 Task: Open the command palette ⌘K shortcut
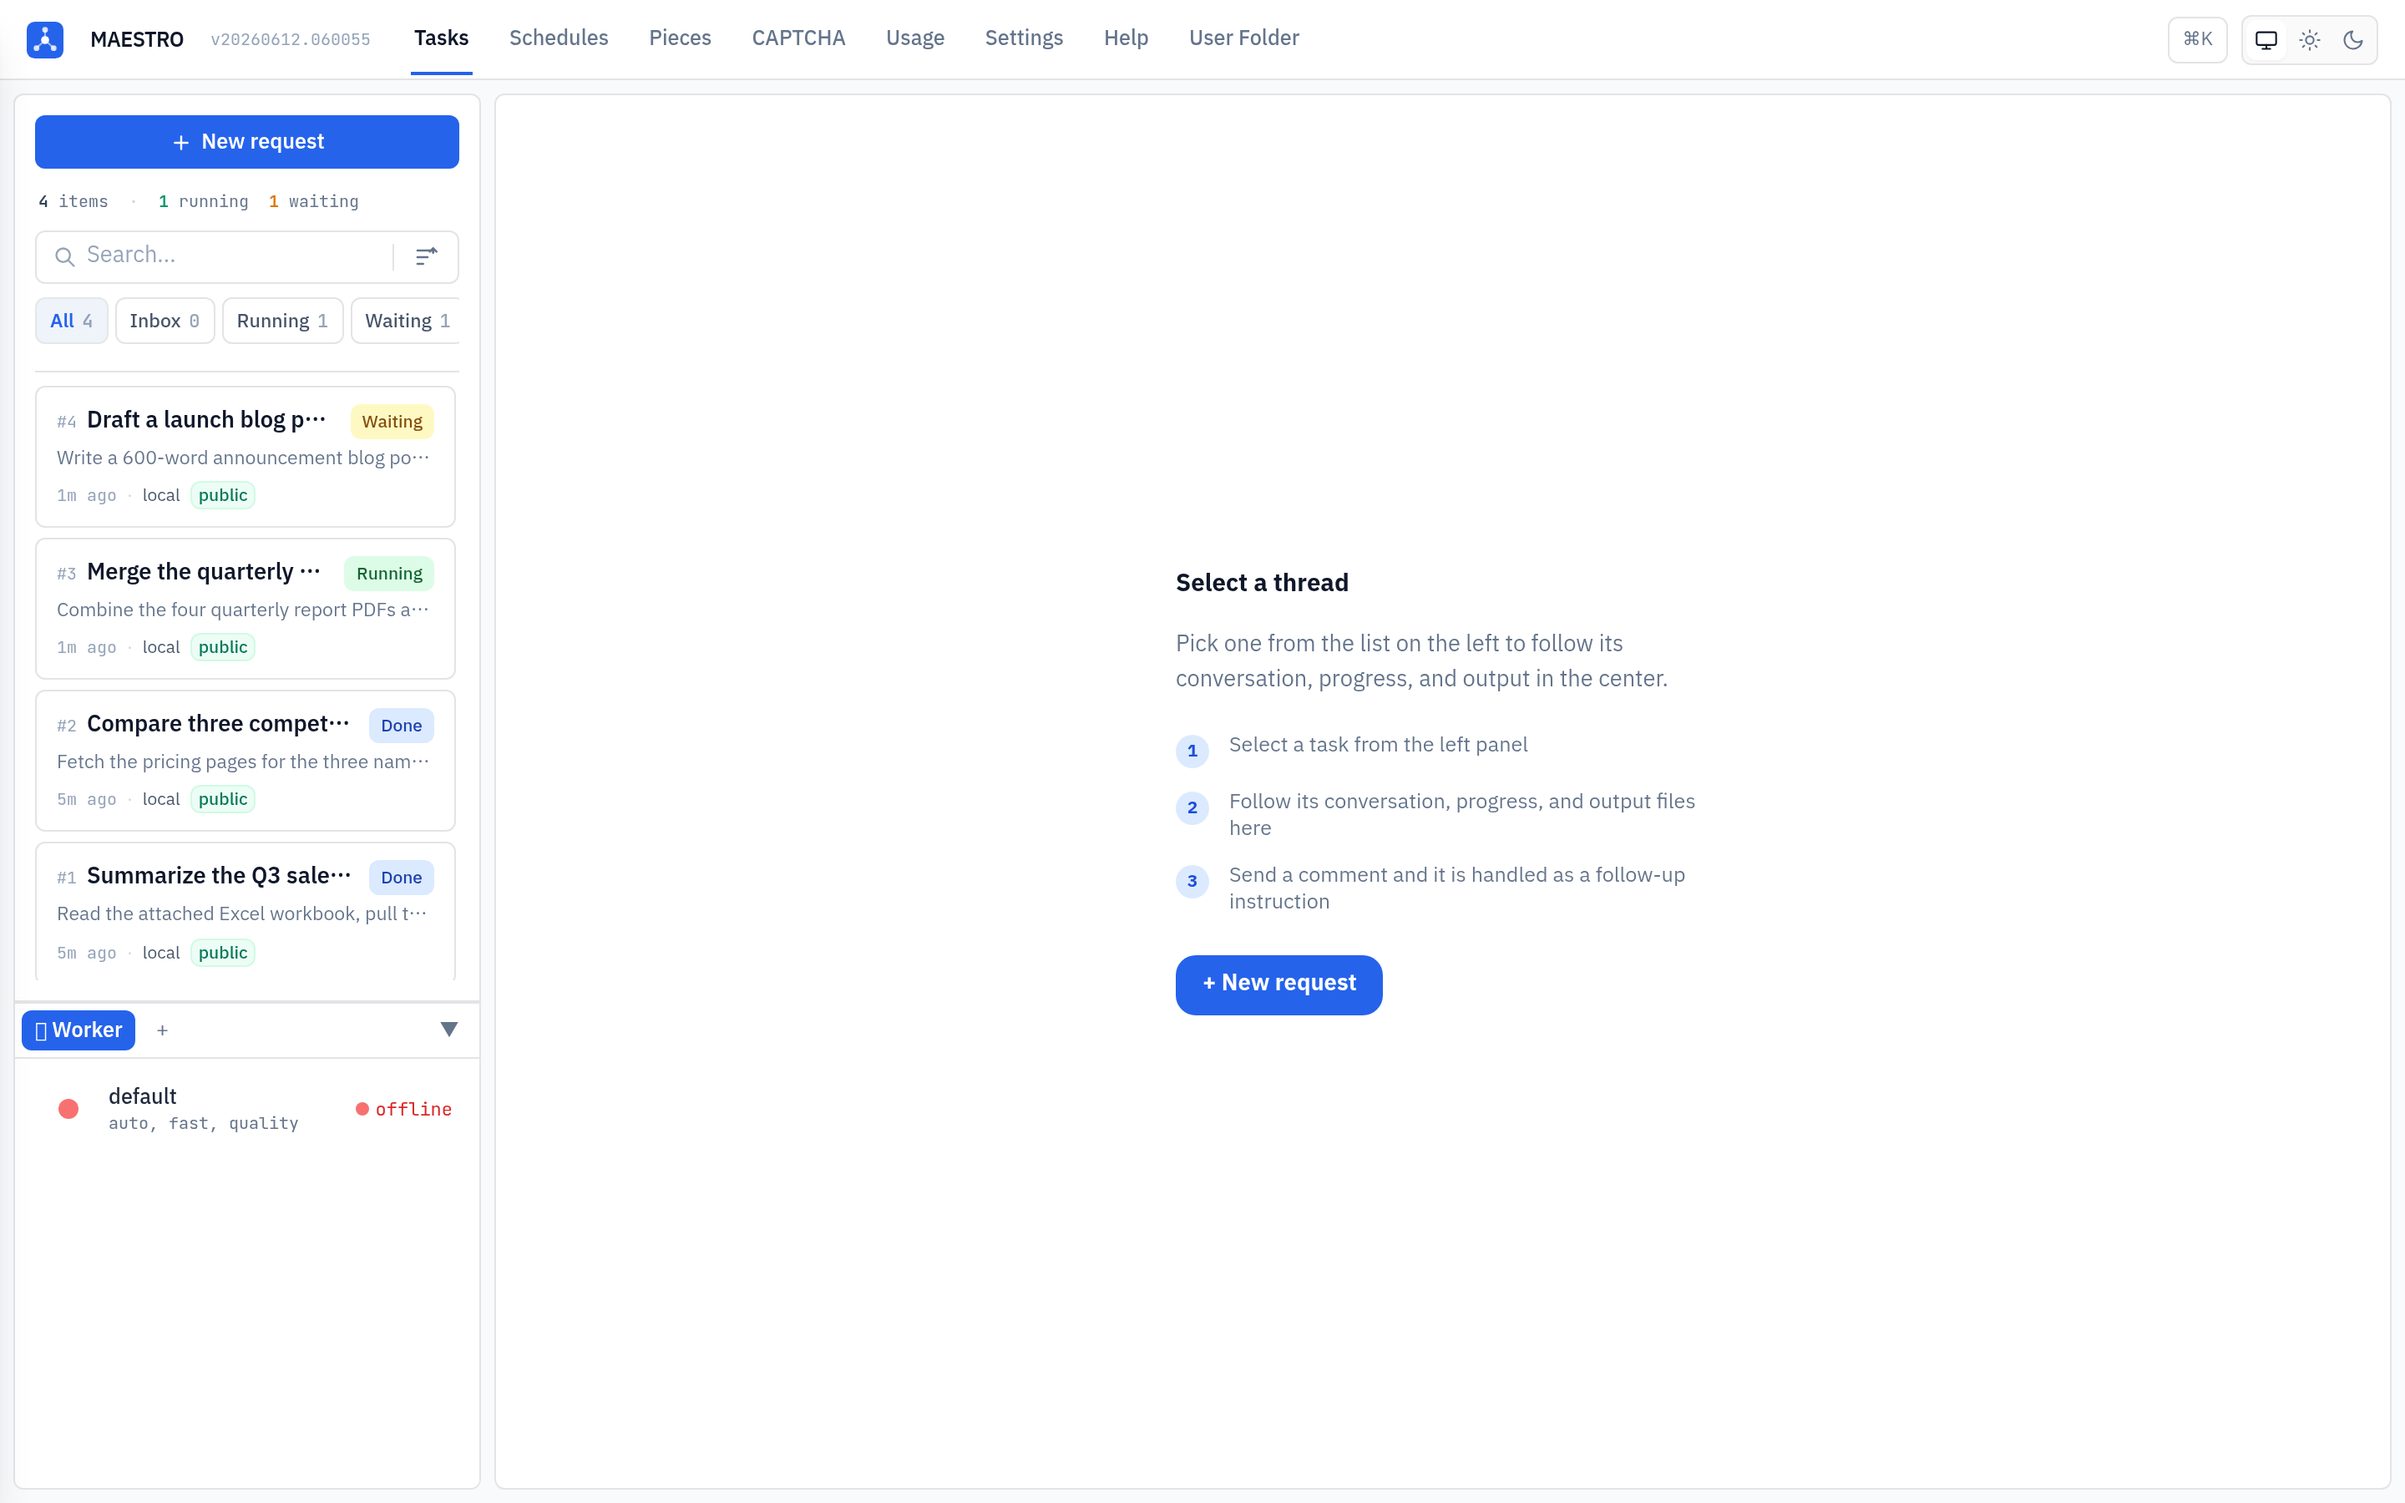(x=2197, y=40)
